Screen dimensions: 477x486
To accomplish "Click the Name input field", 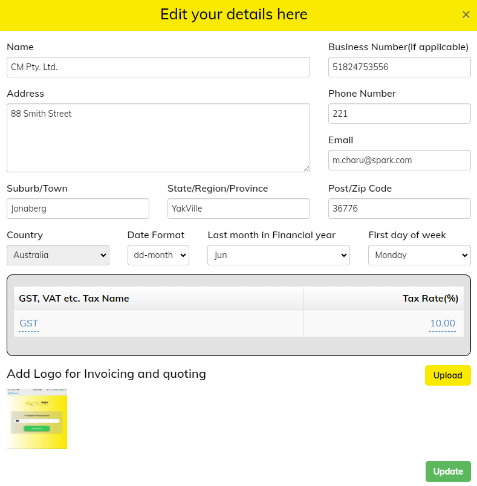I will tap(158, 67).
